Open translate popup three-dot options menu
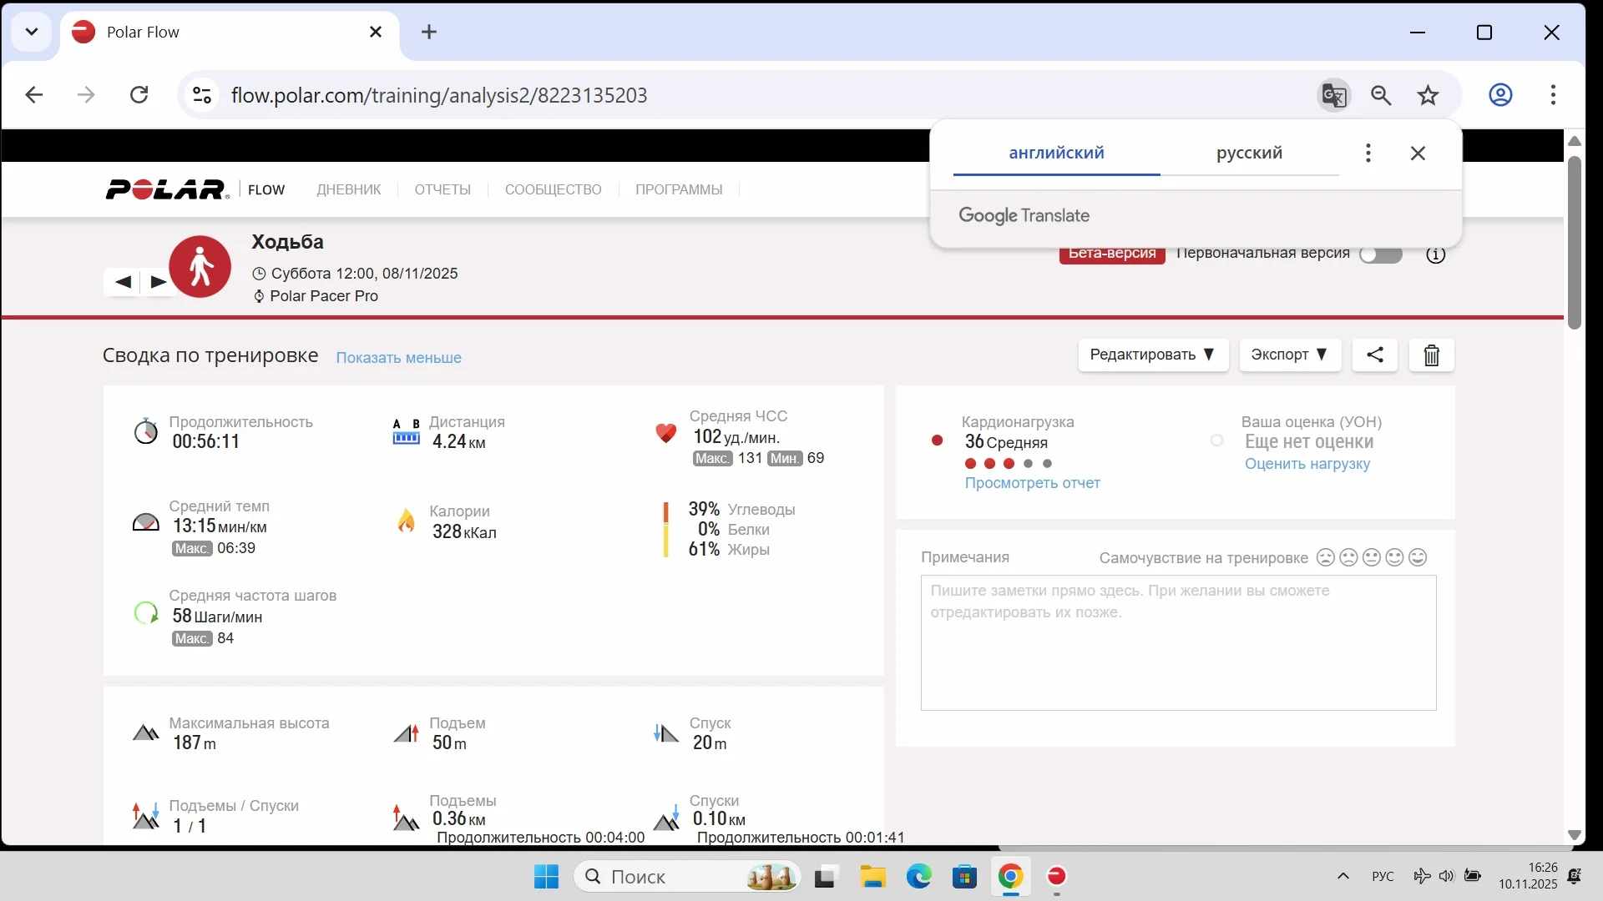Screen dimensions: 1603x901 click(1368, 153)
